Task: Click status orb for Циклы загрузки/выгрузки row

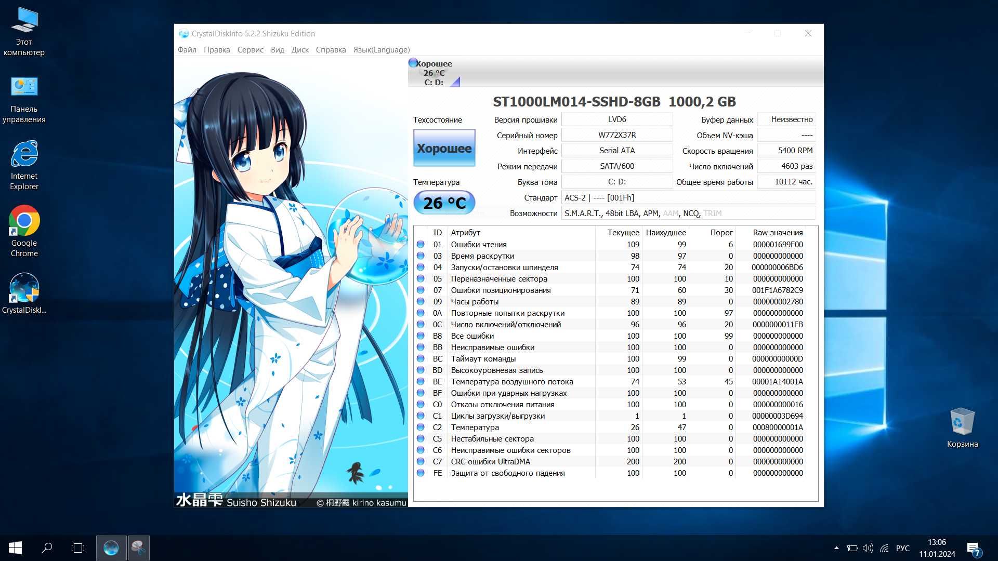Action: (x=421, y=416)
